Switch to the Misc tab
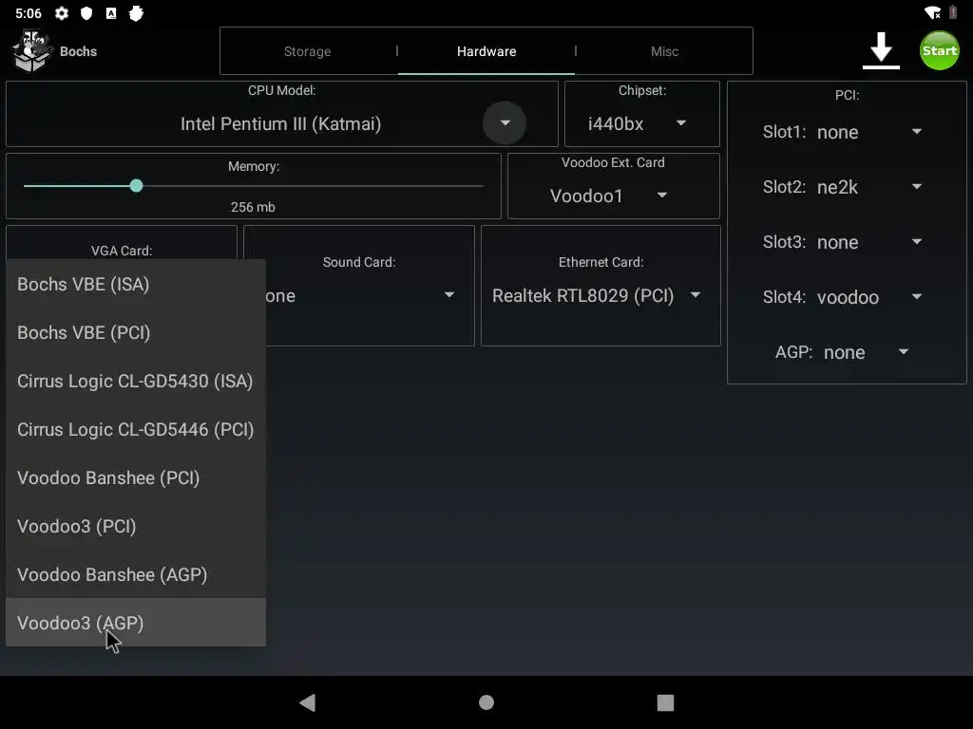This screenshot has width=973, height=729. [x=664, y=51]
